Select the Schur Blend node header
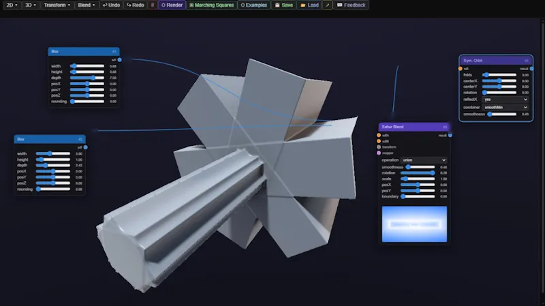 coord(414,127)
